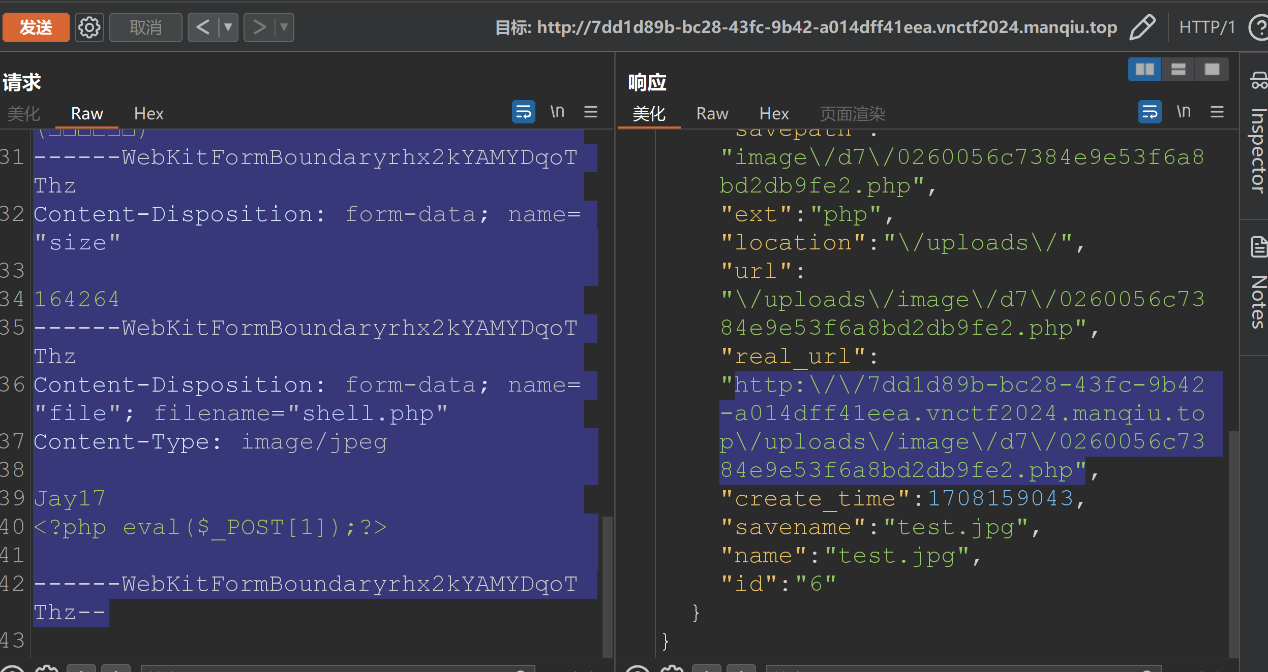
Task: Open history dropdown next to back arrow
Action: pyautogui.click(x=228, y=27)
